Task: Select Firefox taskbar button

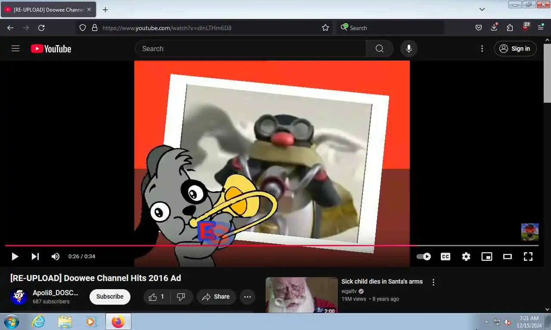Action: (x=118, y=321)
